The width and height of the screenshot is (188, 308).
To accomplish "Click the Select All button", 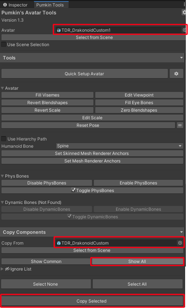I will coord(137,284).
